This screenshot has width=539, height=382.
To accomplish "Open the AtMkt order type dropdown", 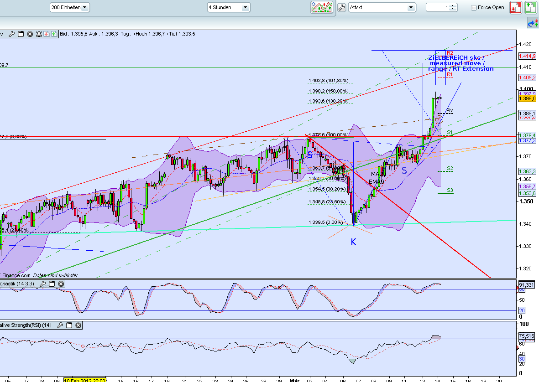I will click(382, 7).
